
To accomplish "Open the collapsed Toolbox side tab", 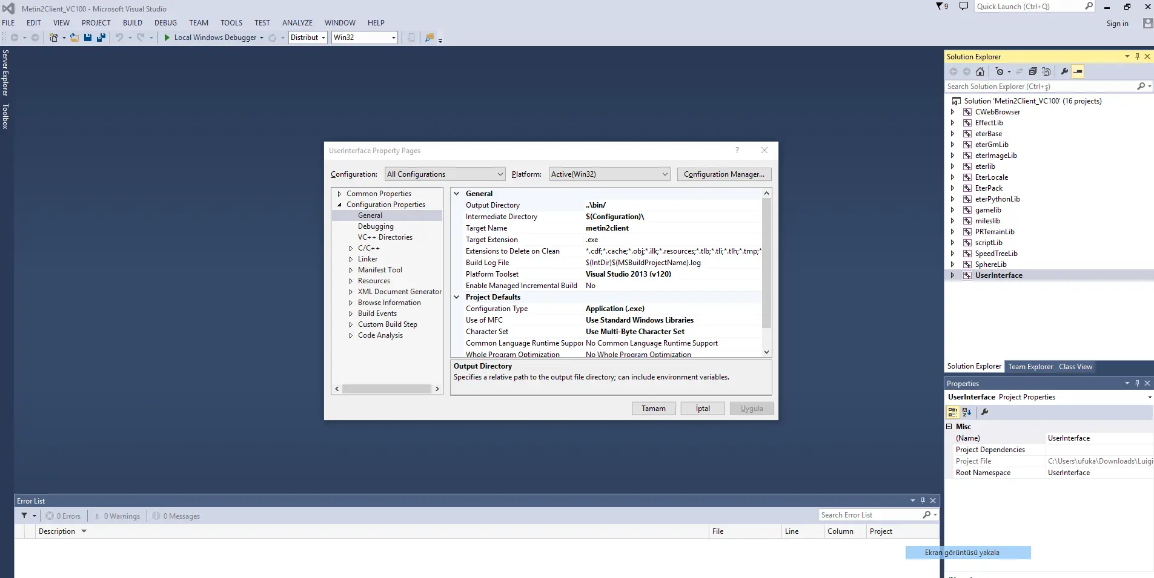I will pos(5,116).
